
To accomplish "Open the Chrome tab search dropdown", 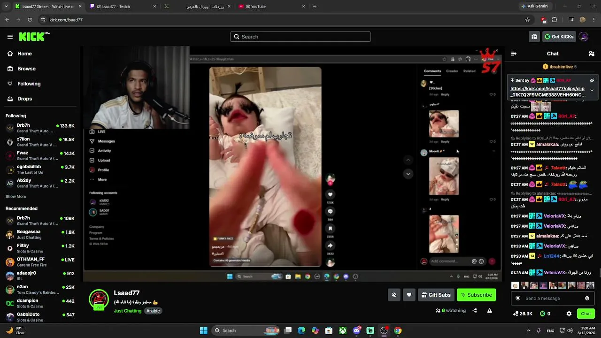I will (6, 7).
